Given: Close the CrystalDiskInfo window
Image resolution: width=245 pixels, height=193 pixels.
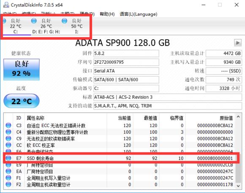Looking at the screenshot, I should click(237, 5).
